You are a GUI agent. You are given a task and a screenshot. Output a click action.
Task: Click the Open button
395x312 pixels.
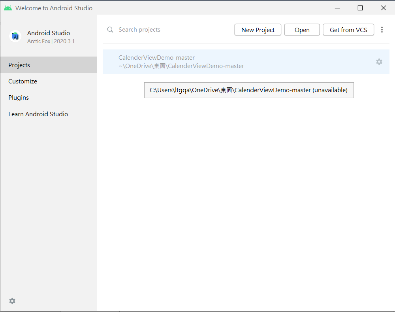[302, 30]
